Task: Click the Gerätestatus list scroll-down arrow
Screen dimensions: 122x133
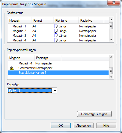Action: click(111, 40)
